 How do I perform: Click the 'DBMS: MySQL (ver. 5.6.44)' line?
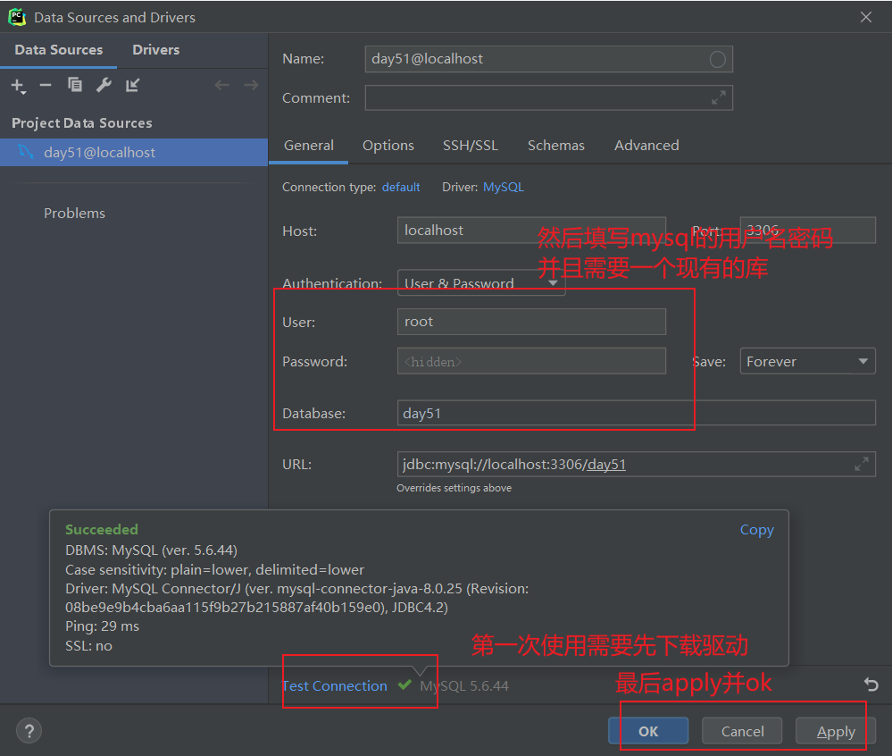point(151,550)
